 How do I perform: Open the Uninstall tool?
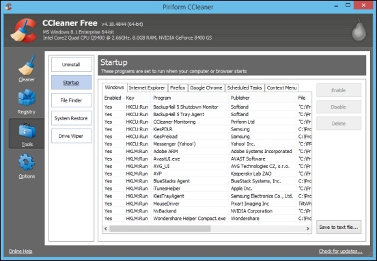pyautogui.click(x=71, y=64)
